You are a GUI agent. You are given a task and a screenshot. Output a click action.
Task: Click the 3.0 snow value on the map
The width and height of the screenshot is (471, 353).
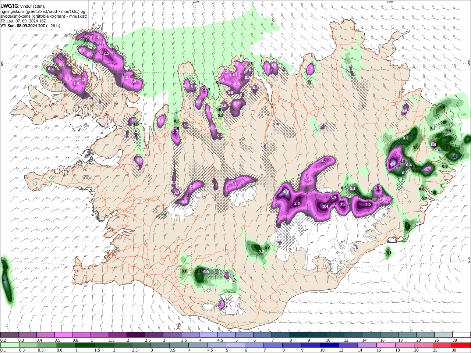tap(297, 204)
